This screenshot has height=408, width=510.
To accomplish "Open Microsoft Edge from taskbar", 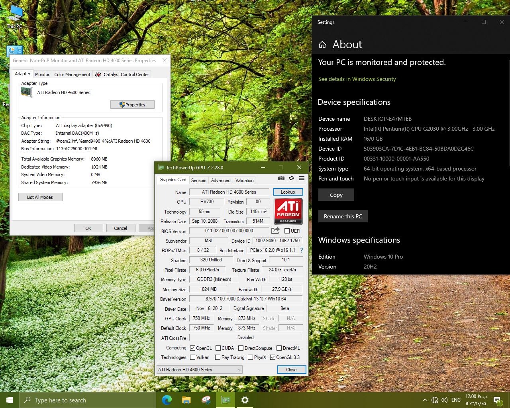I will point(167,400).
